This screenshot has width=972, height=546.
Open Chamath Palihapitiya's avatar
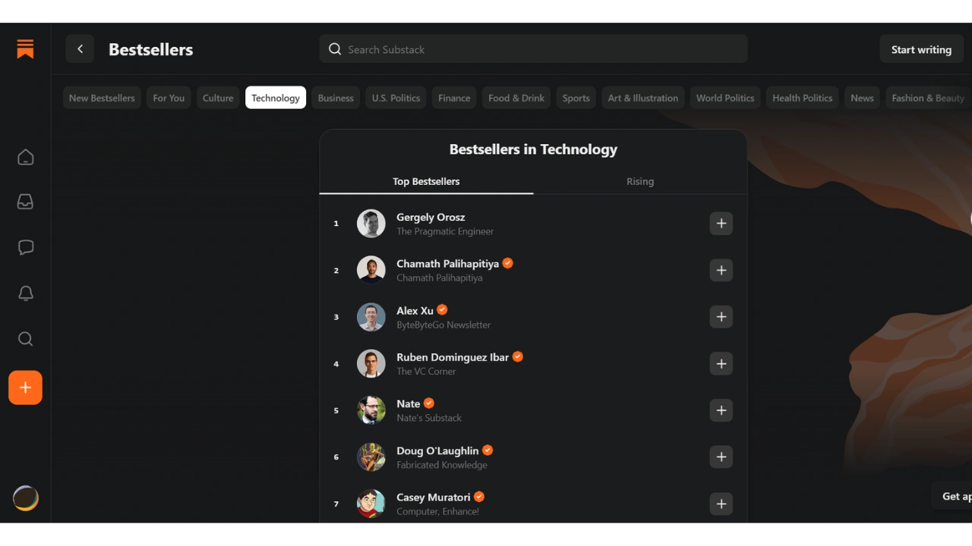pos(371,270)
